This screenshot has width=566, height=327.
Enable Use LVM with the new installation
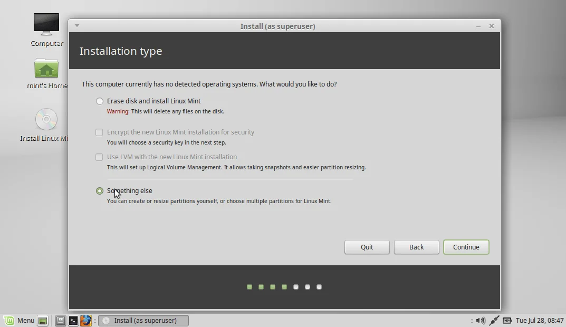[x=99, y=157]
